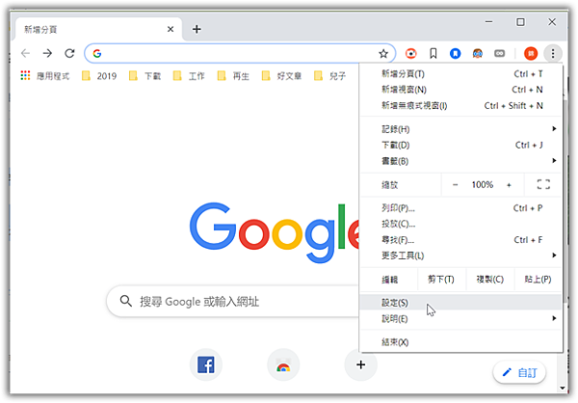
Task: Choose 列印(P)... from the menu
Action: [x=461, y=208]
